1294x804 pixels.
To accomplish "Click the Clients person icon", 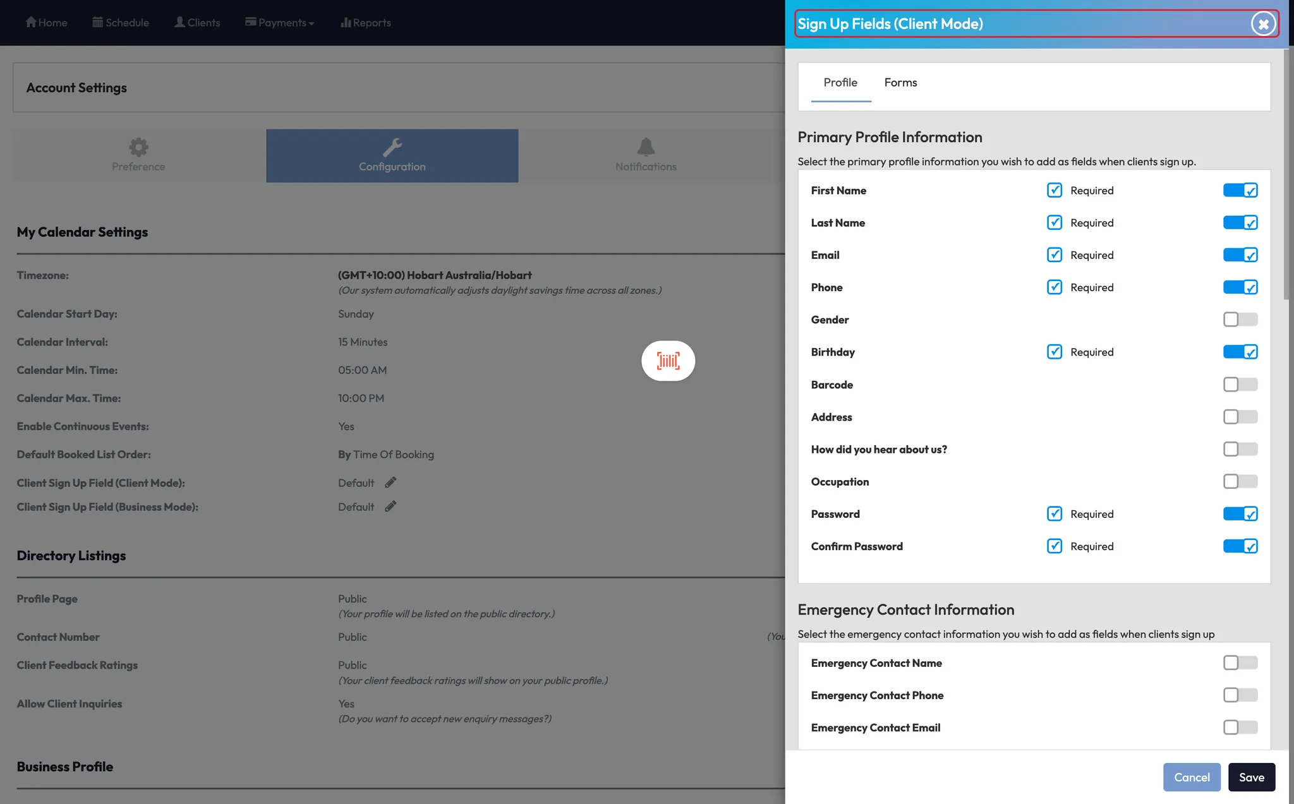I will pos(180,22).
